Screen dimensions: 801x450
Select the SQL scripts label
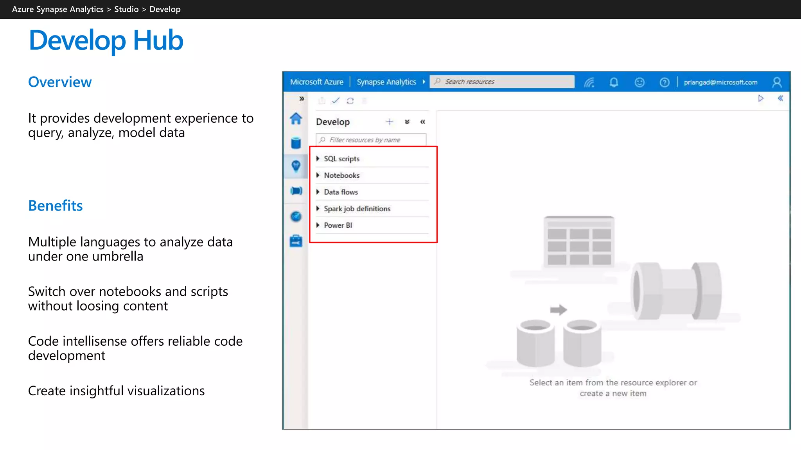click(x=341, y=159)
